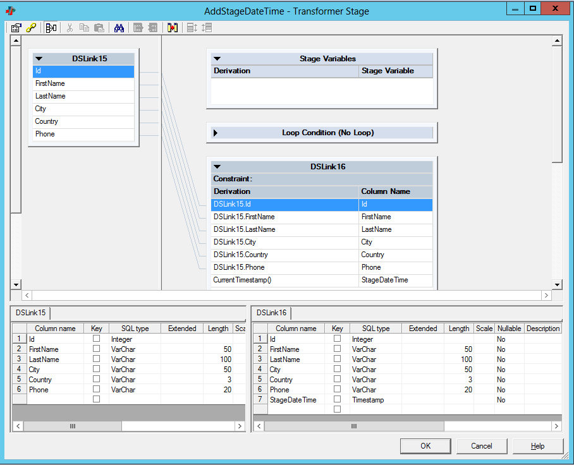Click up arrow of left pane vertical scrollbar
The image size is (574, 465).
point(15,40)
